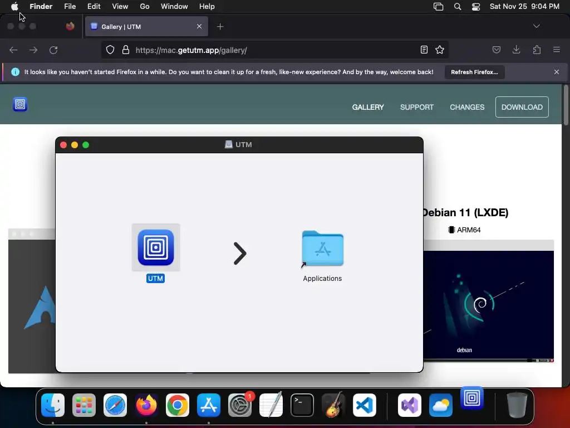Open the Applications folder shortcut
The height and width of the screenshot is (428, 570).
click(322, 249)
